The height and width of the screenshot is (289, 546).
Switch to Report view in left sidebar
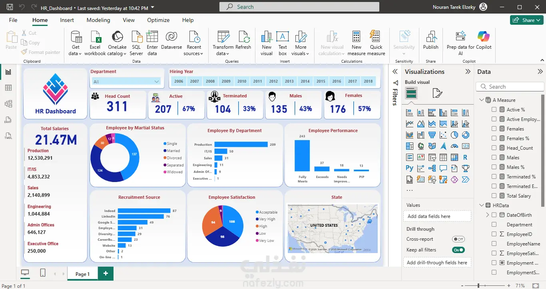pyautogui.click(x=8, y=72)
